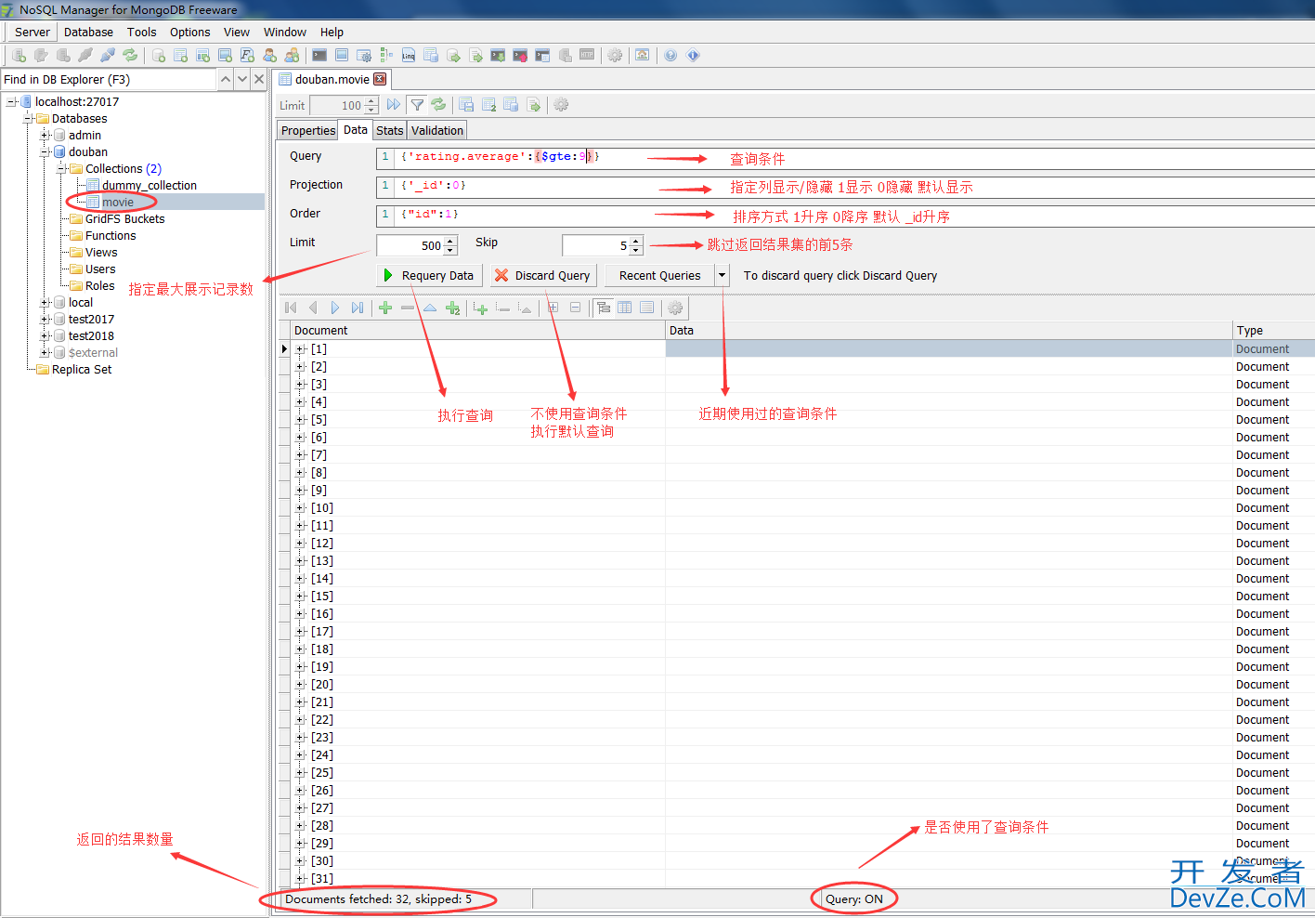Switch to table view mode
1315x918 pixels.
click(625, 308)
